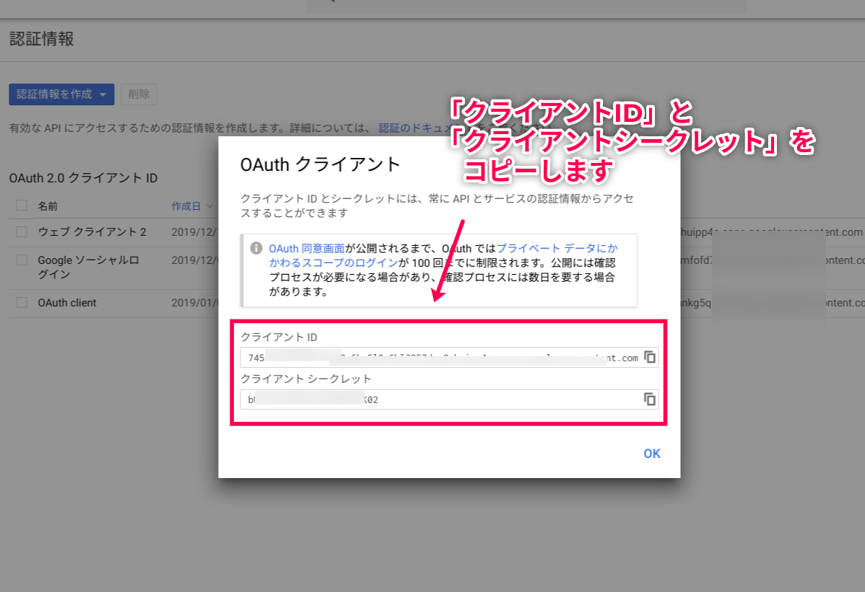Click the OAuth クライアント dialog title
Screen dimensions: 865x592
(320, 164)
